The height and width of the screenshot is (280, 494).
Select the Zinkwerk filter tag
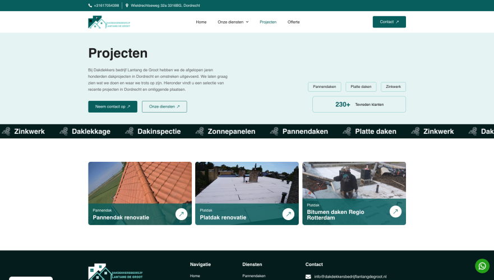pos(394,87)
